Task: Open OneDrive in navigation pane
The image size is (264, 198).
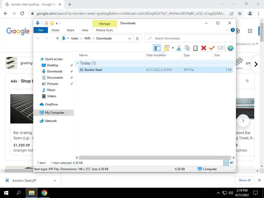Action: tap(51, 104)
